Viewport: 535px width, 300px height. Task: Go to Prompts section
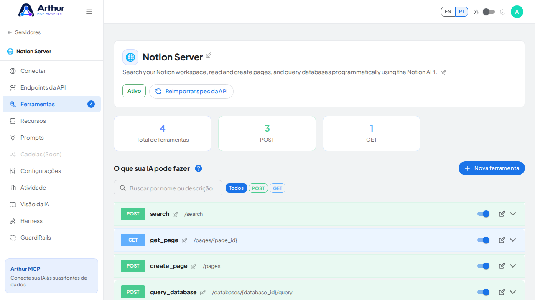[52, 137]
